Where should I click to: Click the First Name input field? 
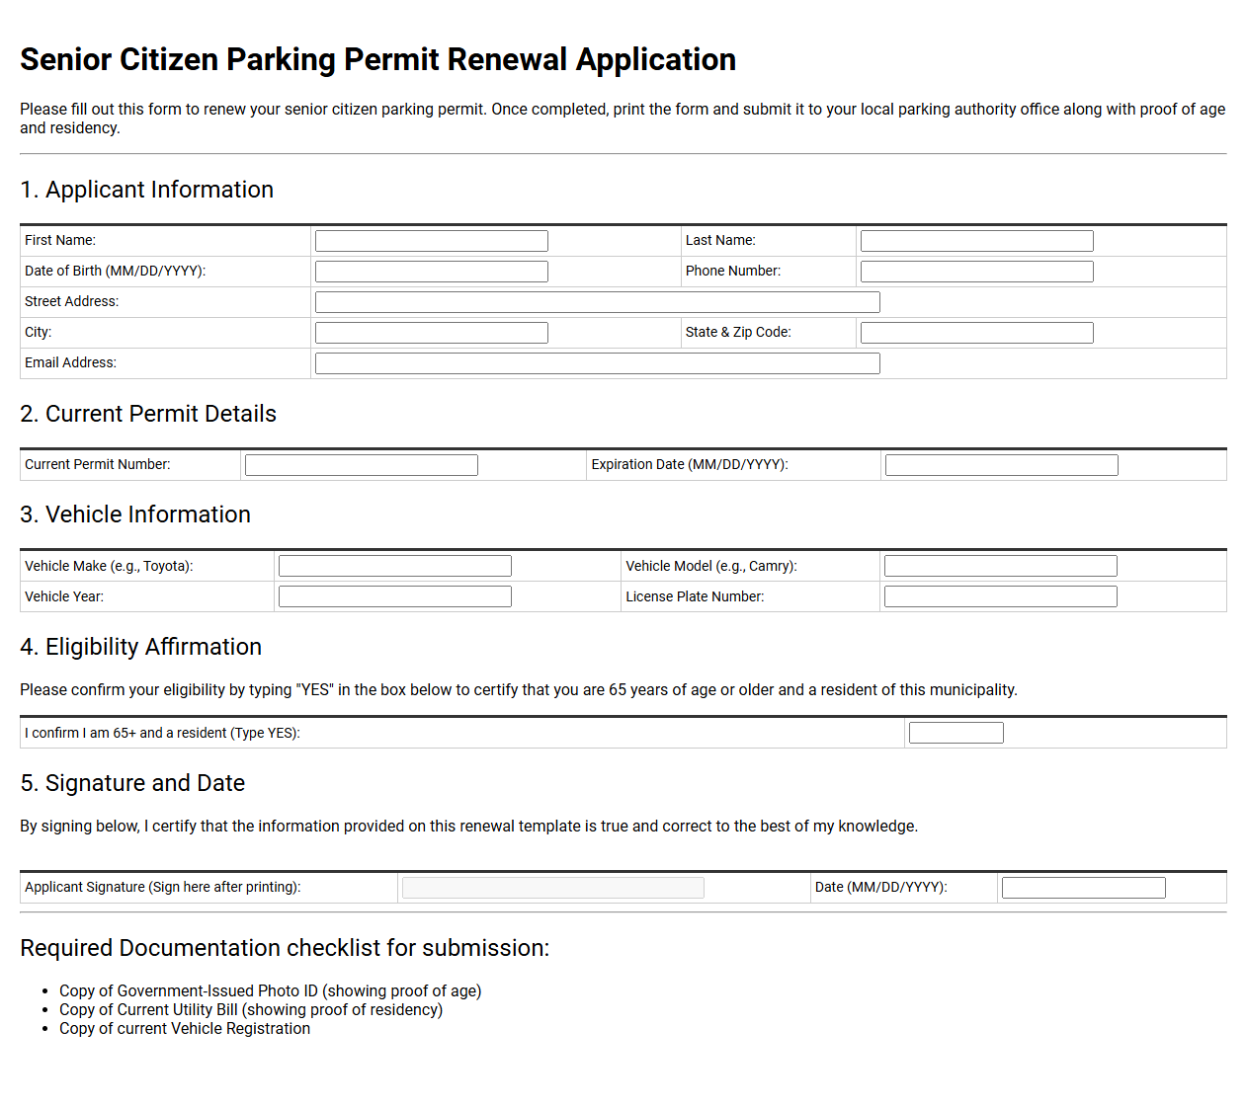431,241
